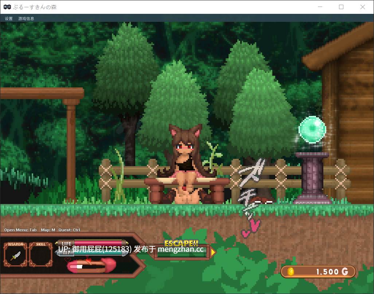Click the yellow arrow beside escape gauge

coord(213,252)
